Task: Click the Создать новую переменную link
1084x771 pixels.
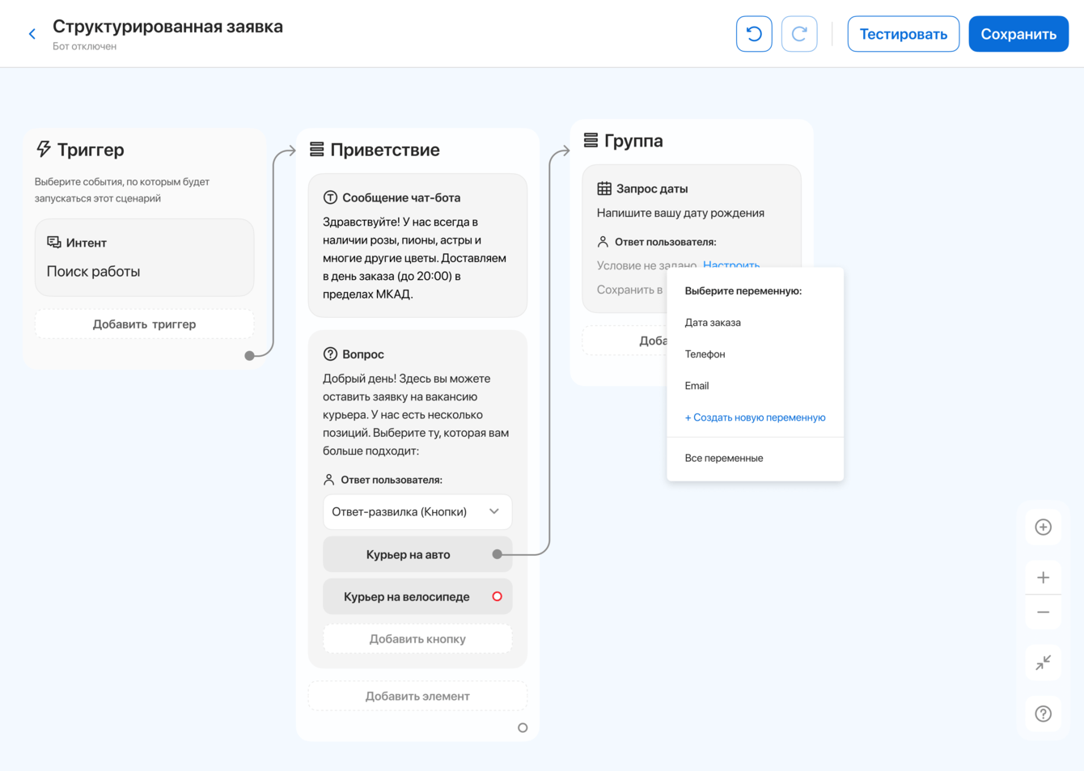Action: point(755,417)
